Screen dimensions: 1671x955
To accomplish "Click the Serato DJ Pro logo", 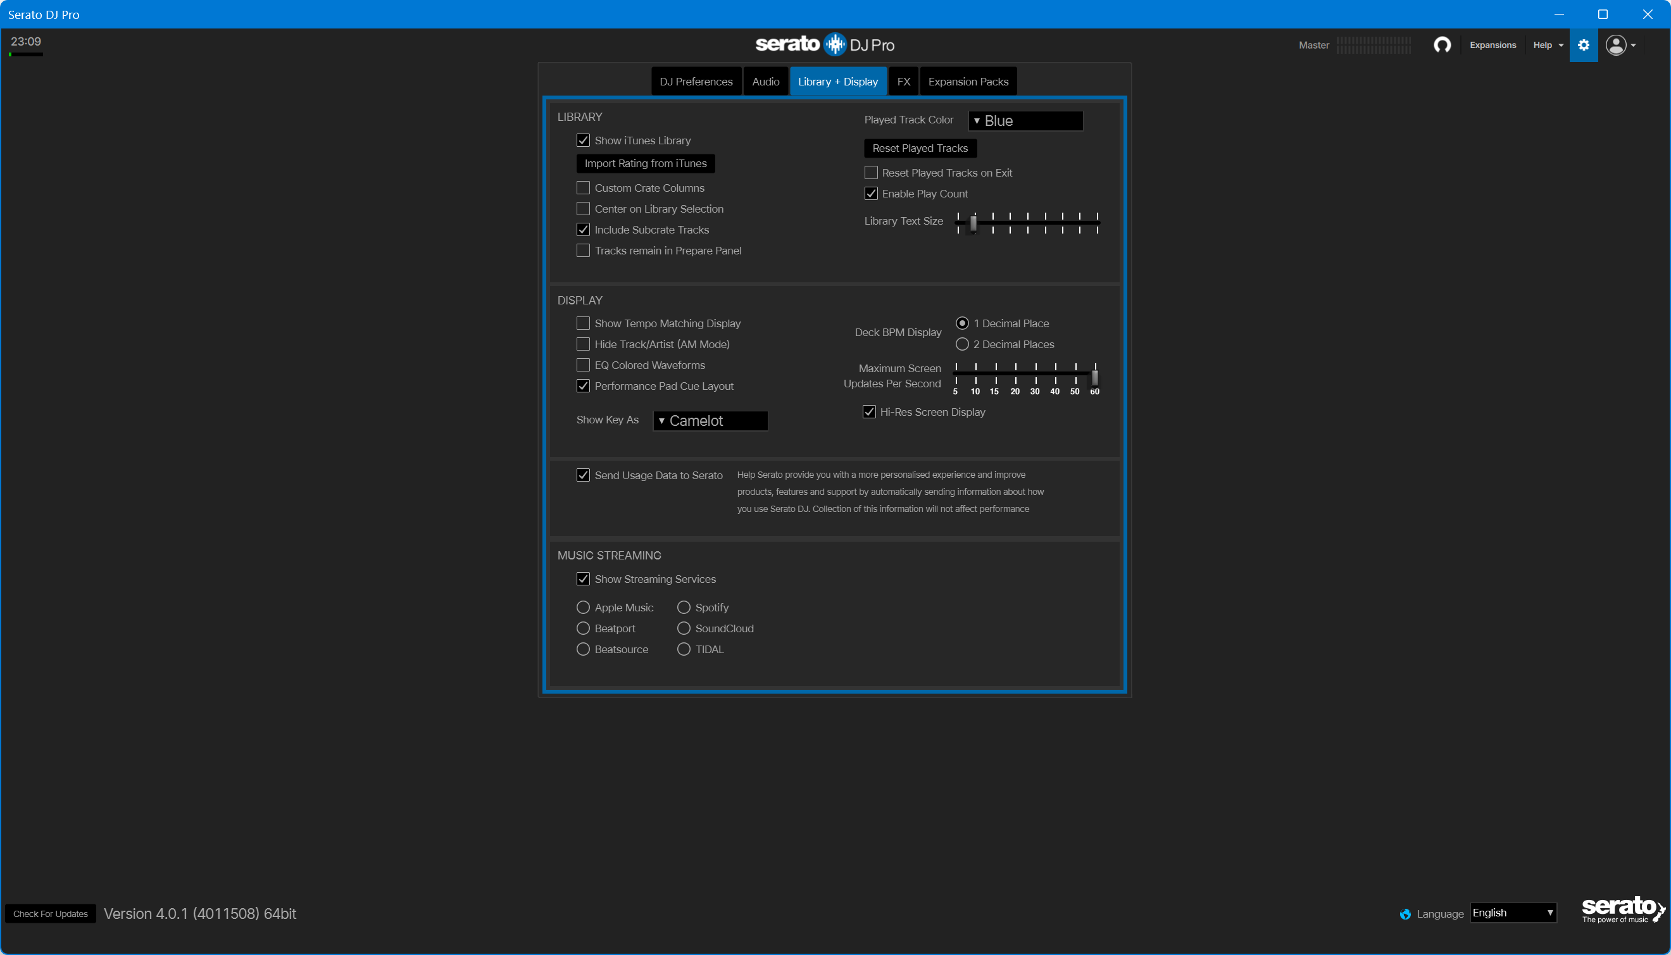I will pyautogui.click(x=824, y=44).
